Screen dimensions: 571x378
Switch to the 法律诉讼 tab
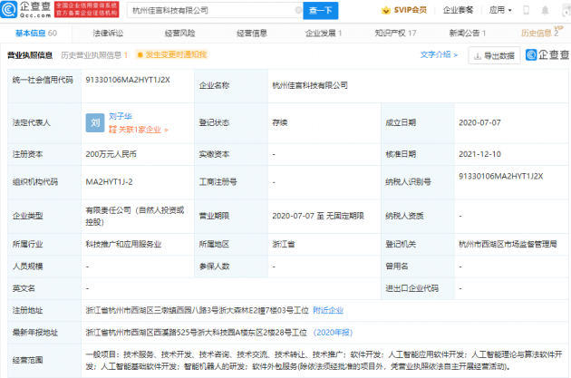point(108,33)
